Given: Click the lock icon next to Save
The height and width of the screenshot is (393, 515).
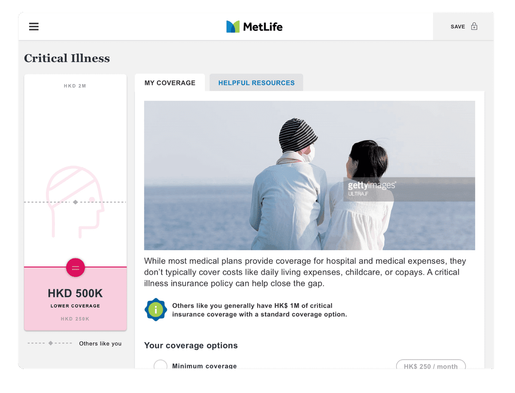Looking at the screenshot, I should click(x=474, y=27).
